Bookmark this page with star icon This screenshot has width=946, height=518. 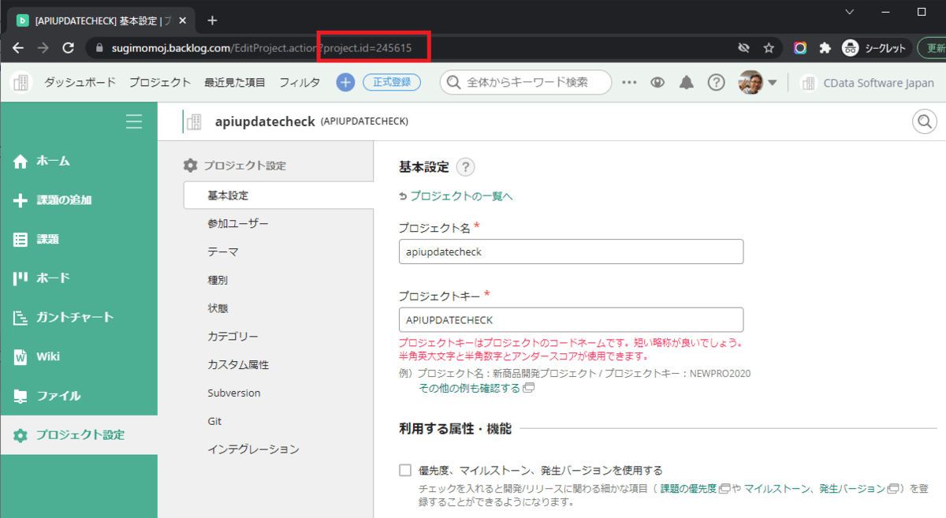point(769,48)
